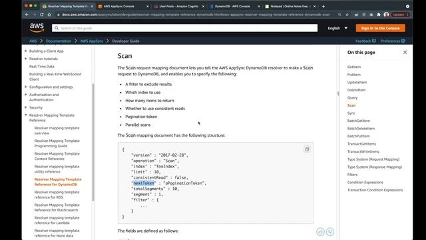The height and width of the screenshot is (240, 426).
Task: Copy the Scan code snippet
Action: (307, 149)
